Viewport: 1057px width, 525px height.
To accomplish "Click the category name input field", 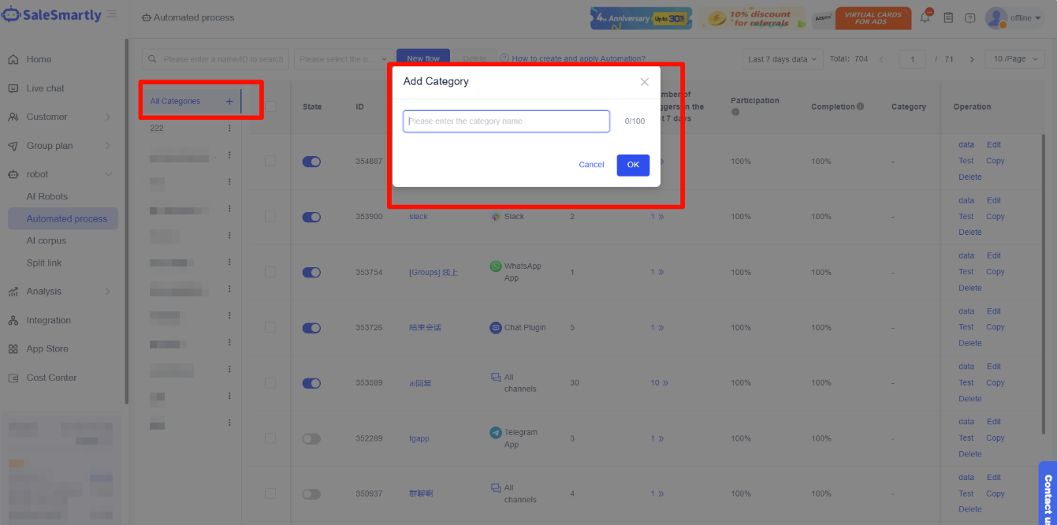I will (x=506, y=121).
